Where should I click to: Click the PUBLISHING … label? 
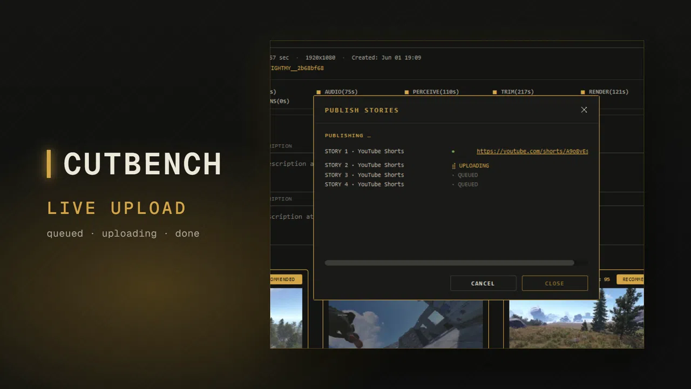pos(348,136)
